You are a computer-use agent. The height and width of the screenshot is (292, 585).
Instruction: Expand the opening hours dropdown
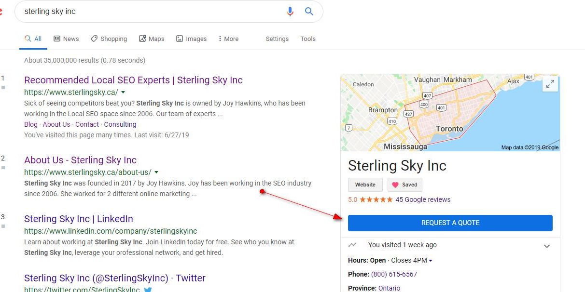click(x=431, y=261)
